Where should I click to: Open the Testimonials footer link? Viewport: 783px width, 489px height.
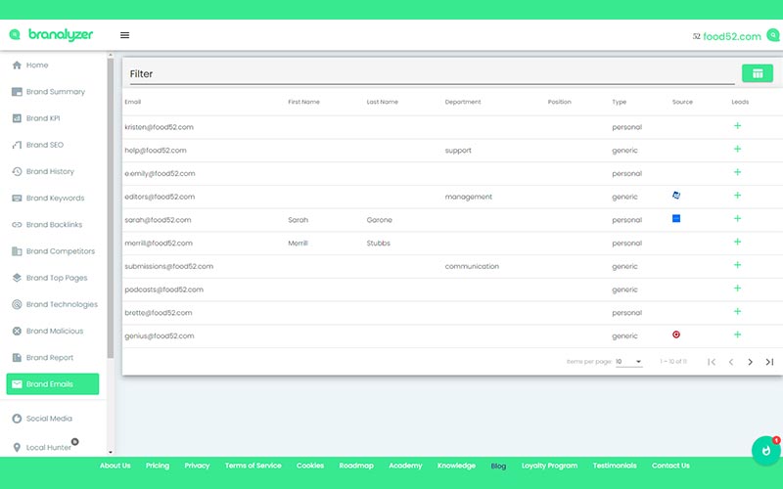[615, 466]
